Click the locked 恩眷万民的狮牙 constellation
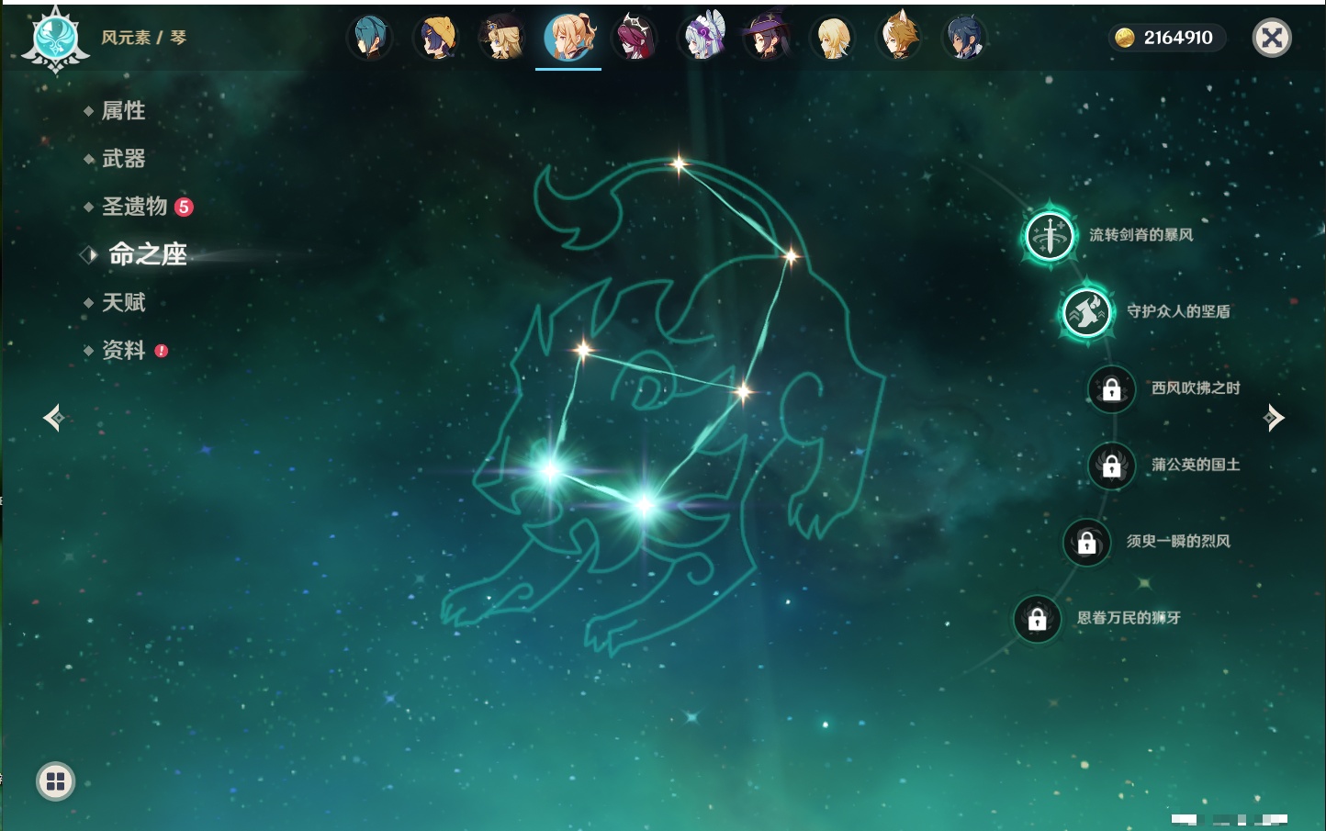 1038,619
